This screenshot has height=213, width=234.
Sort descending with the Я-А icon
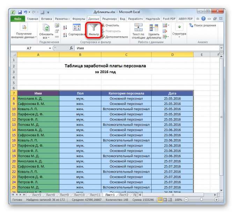(x=65, y=35)
